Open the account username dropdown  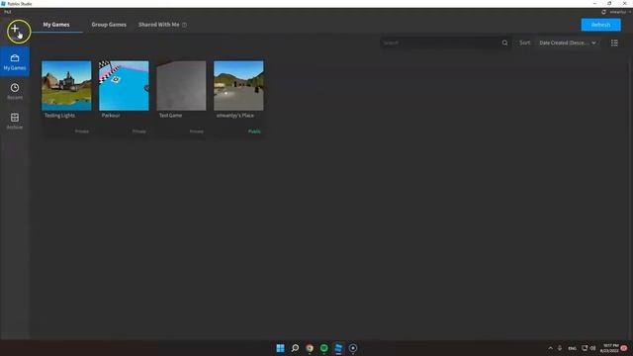pyautogui.click(x=620, y=12)
